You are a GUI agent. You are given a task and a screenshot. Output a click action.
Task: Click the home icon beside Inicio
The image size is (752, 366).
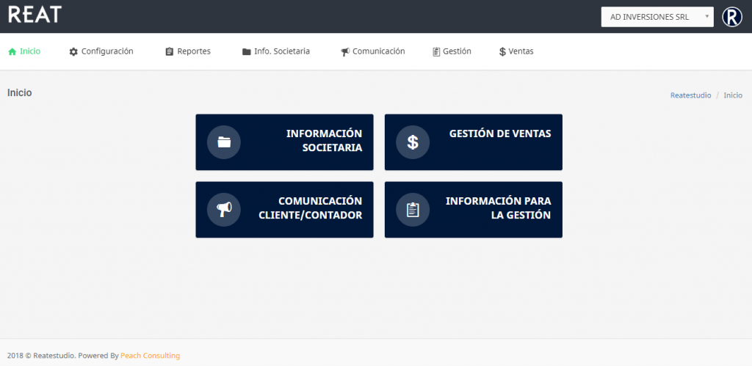[12, 52]
